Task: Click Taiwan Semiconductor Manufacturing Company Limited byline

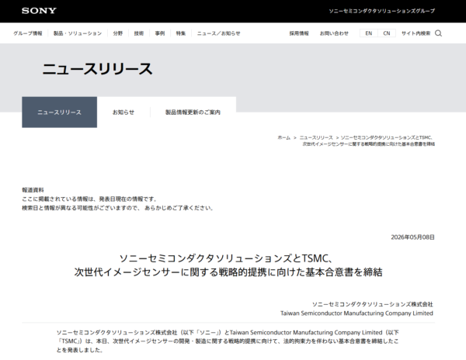Action: 356,313
